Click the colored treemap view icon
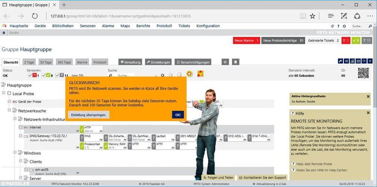This screenshot has width=377, height=187. 200,73
